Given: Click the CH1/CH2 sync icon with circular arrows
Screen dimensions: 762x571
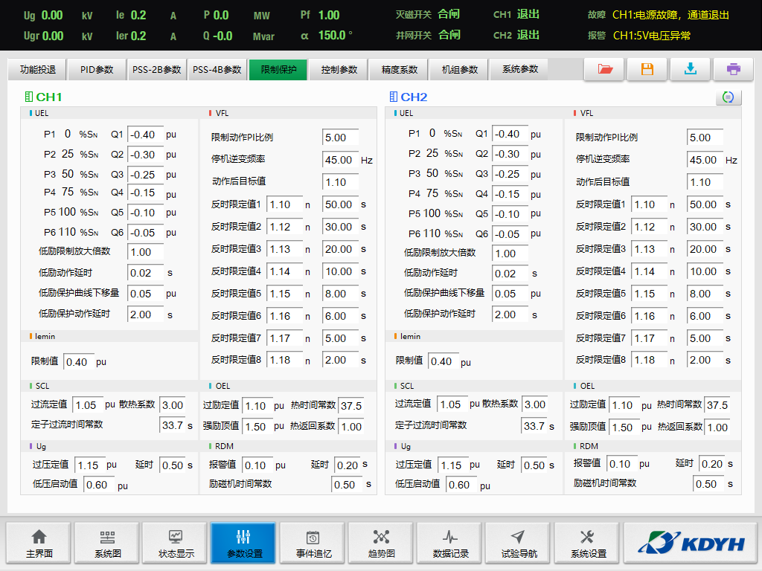Looking at the screenshot, I should [x=729, y=97].
